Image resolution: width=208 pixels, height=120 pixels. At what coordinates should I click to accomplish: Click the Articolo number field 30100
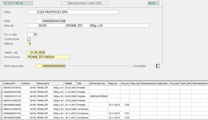(x=46, y=26)
